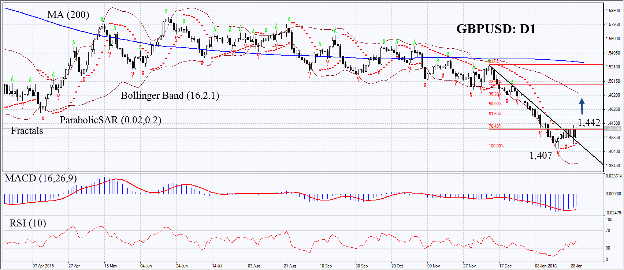This screenshot has width=624, height=270.
Task: Click the RSI (10) indicator label
Action: click(28, 223)
